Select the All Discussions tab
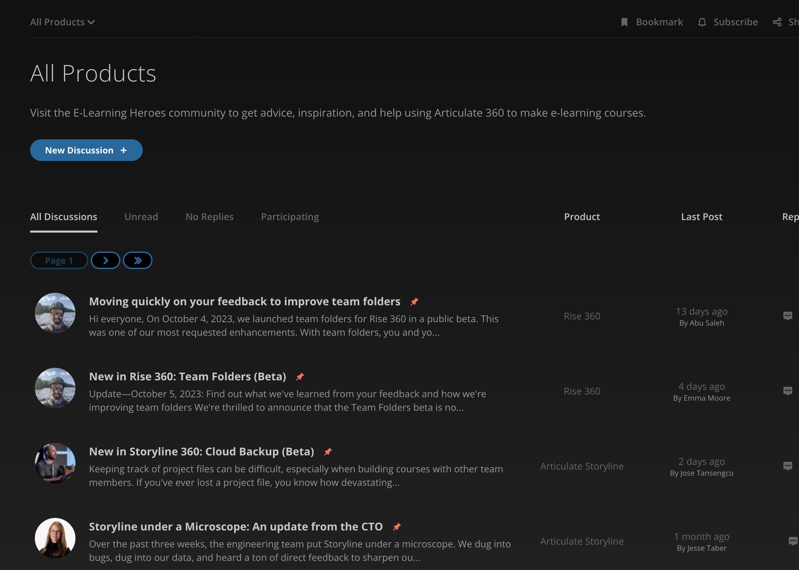The image size is (799, 570). (x=64, y=217)
